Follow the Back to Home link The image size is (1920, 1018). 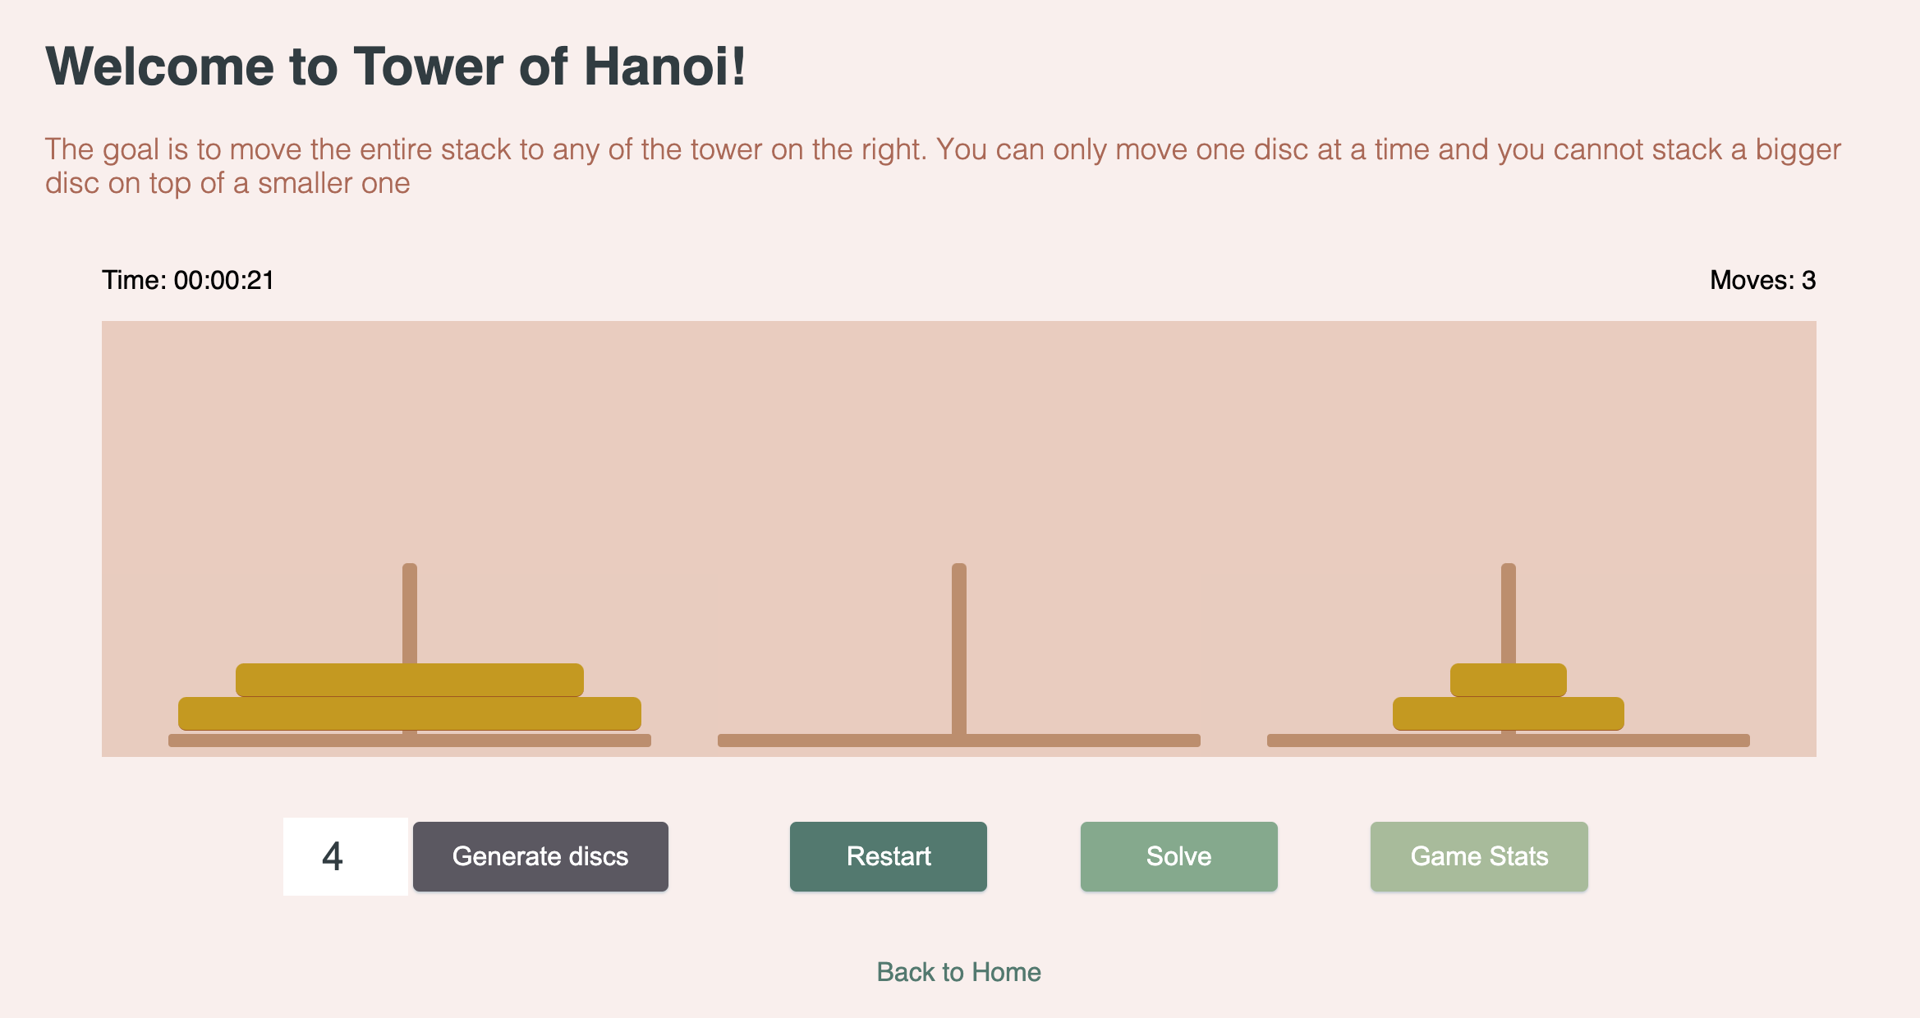[959, 972]
